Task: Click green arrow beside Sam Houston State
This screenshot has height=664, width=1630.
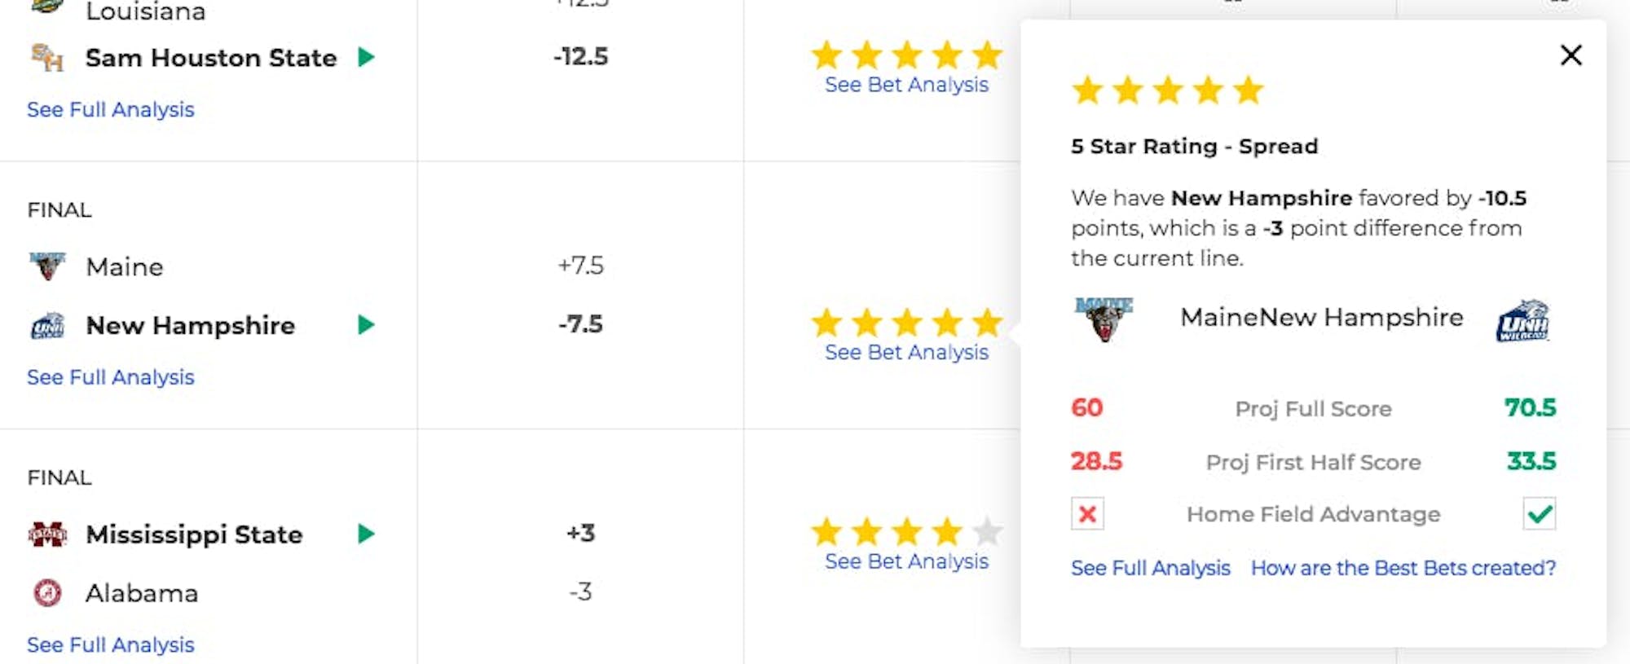Action: [x=366, y=57]
